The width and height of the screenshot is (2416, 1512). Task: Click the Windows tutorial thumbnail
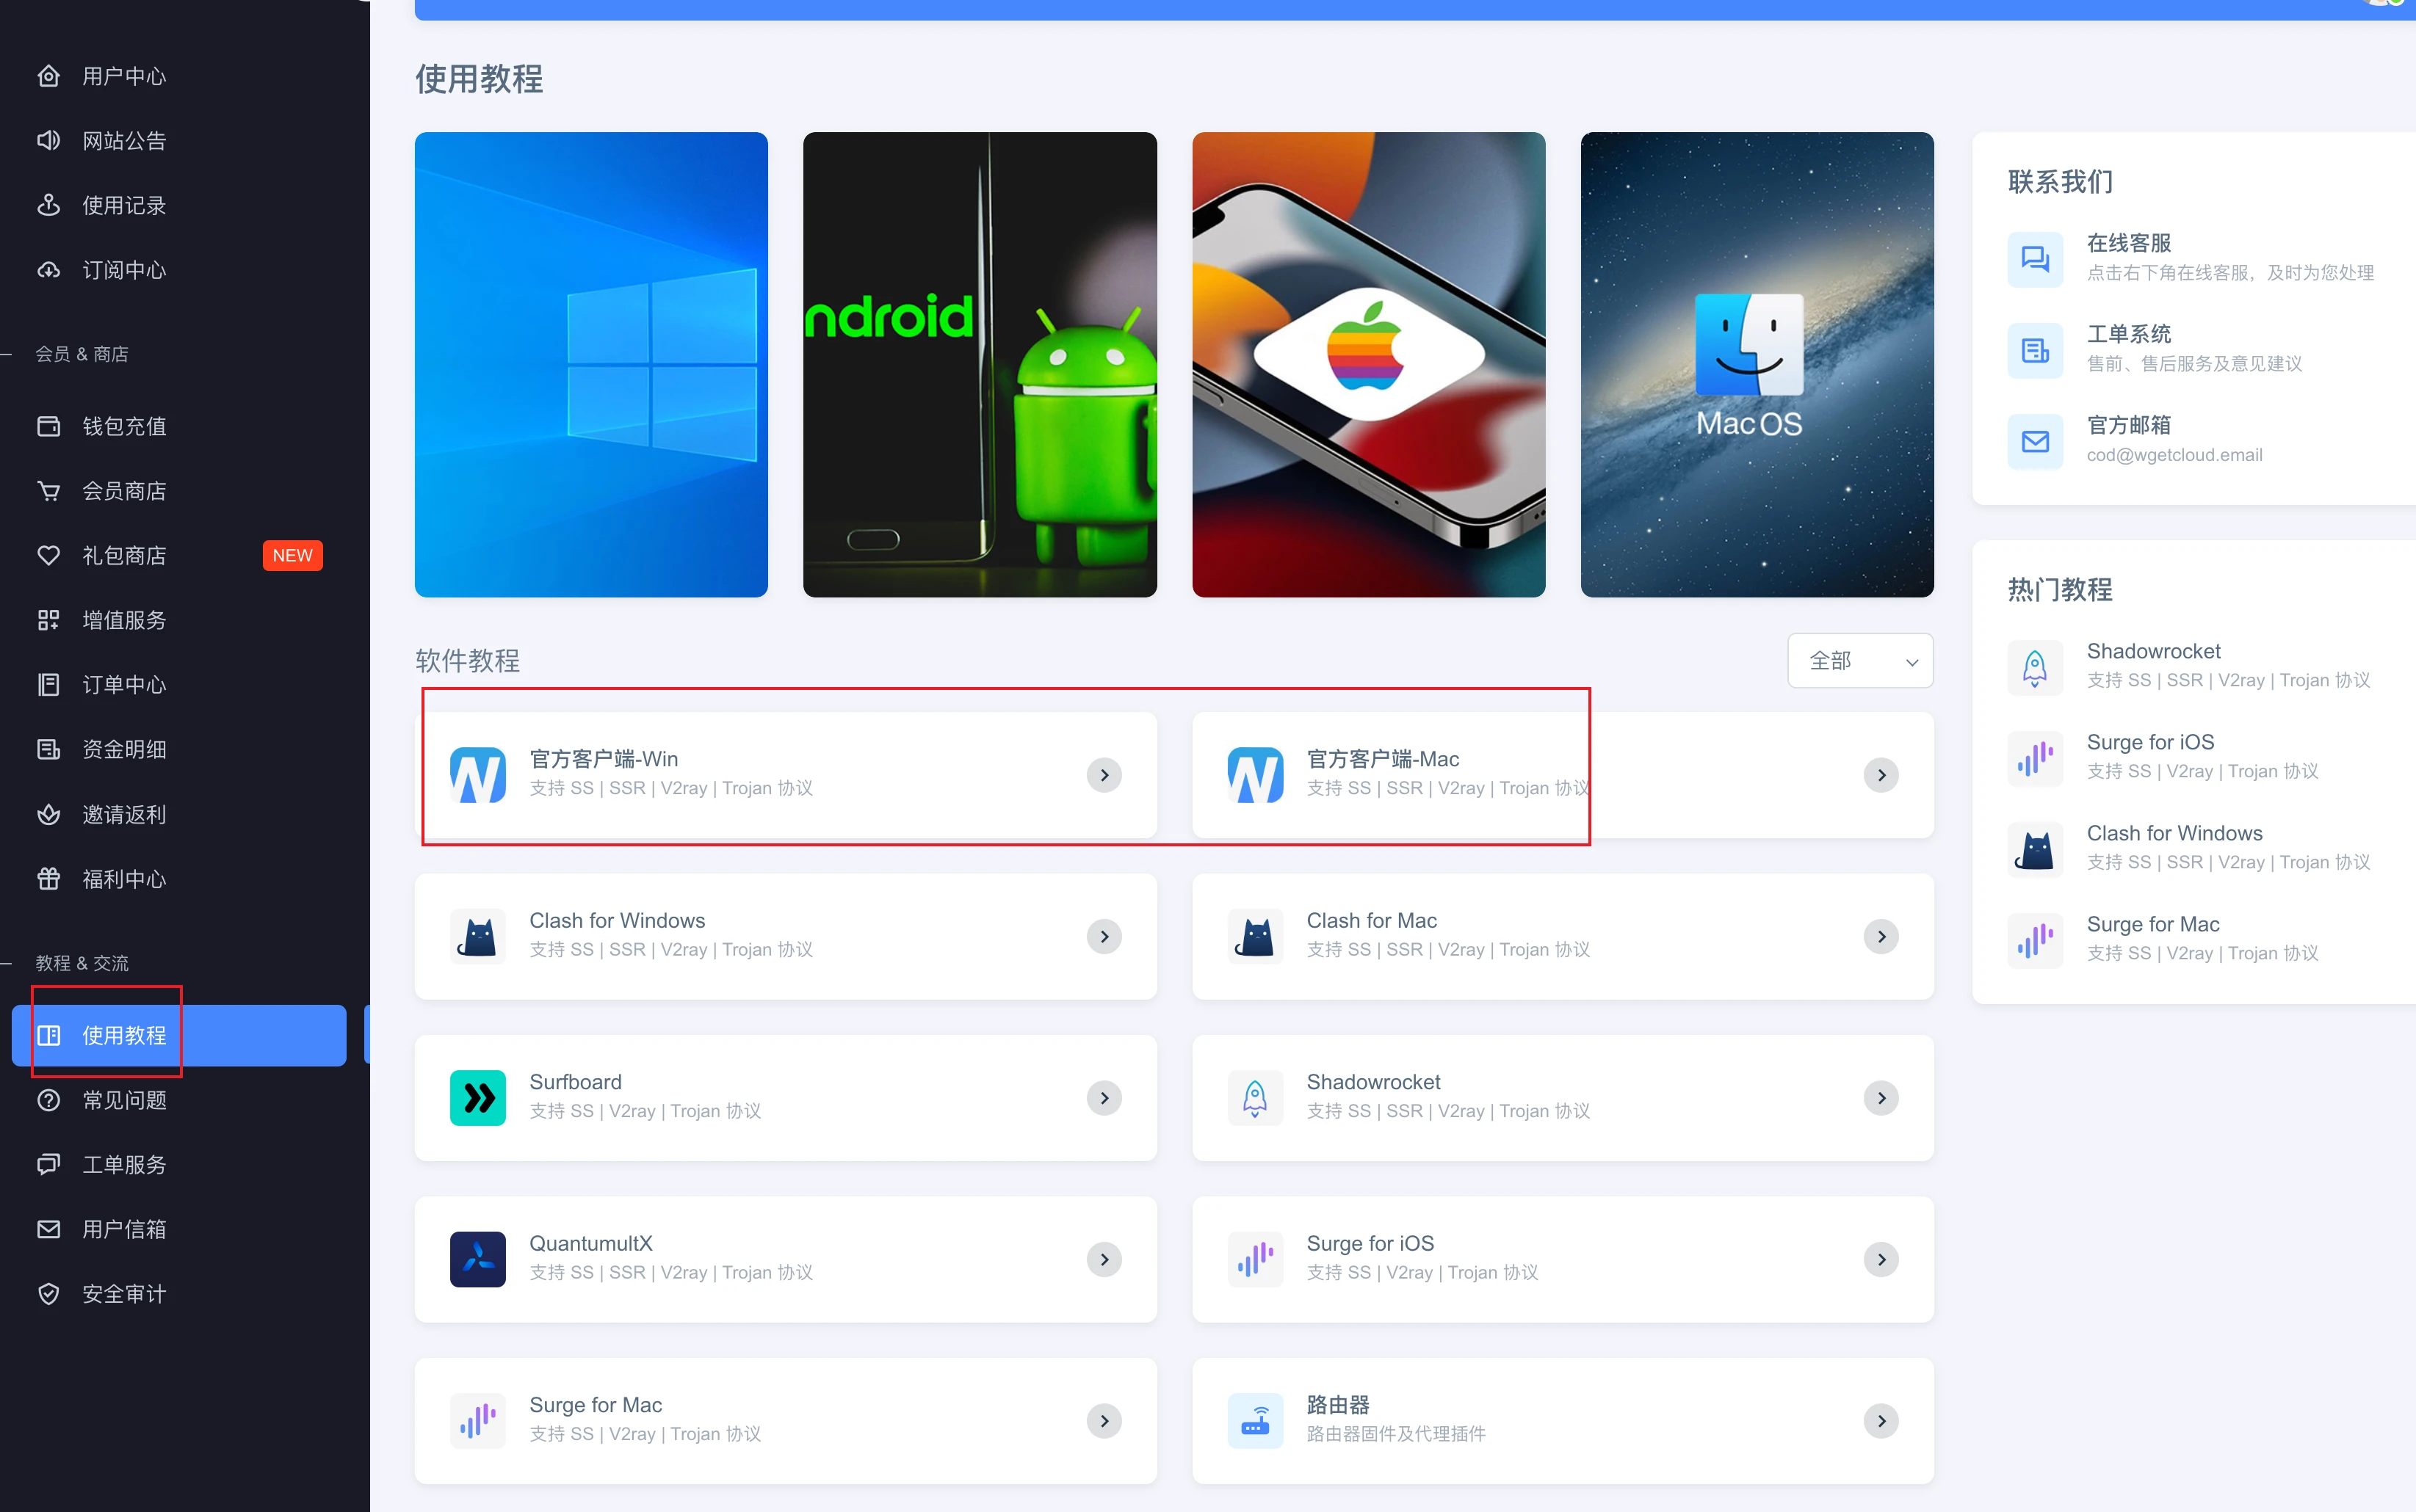coord(591,365)
